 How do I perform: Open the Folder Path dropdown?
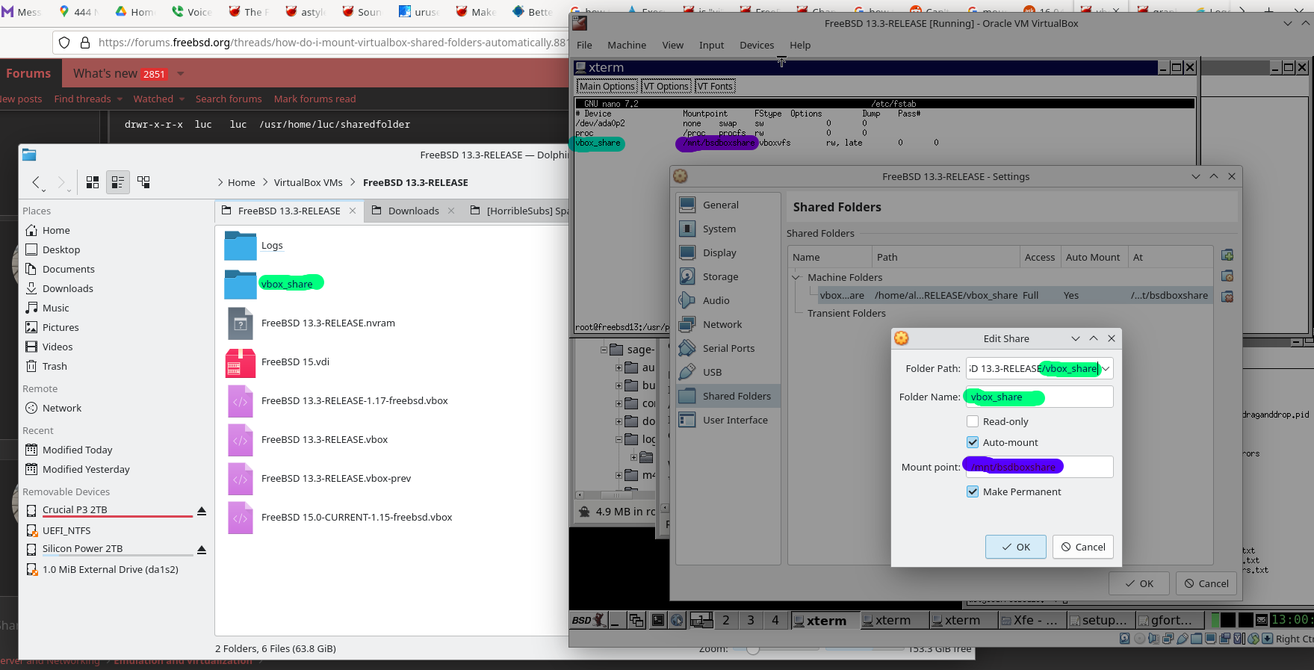coord(1106,369)
